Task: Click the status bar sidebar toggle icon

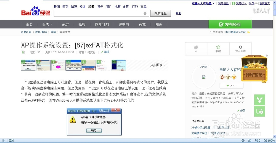Action: click(4, 141)
